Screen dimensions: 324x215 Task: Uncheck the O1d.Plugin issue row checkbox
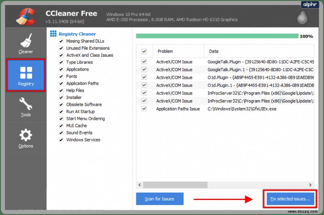[144, 77]
